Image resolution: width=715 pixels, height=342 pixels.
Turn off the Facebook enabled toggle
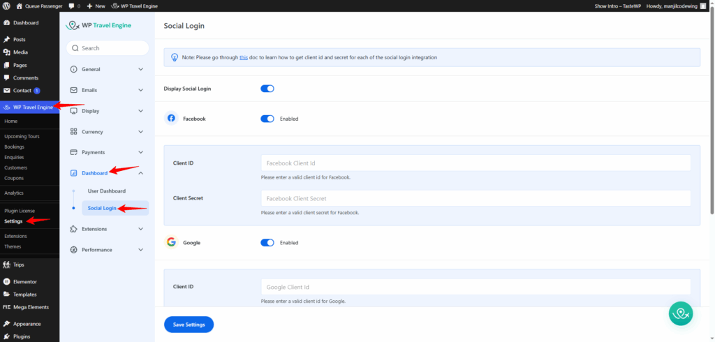tap(267, 119)
